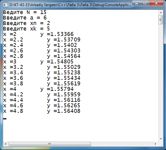Click the horizontal scrollbar thumb
The width and height of the screenshot is (166, 150).
point(50,144)
